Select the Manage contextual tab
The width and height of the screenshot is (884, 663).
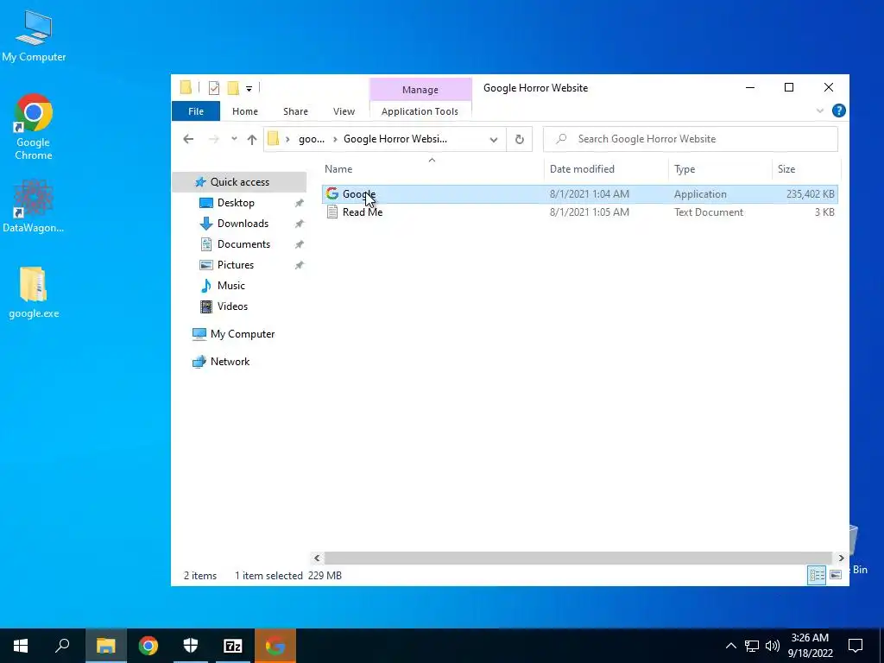click(x=420, y=90)
